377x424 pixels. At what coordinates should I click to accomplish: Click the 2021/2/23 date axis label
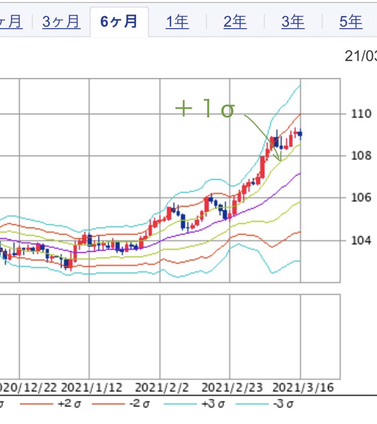point(232,388)
